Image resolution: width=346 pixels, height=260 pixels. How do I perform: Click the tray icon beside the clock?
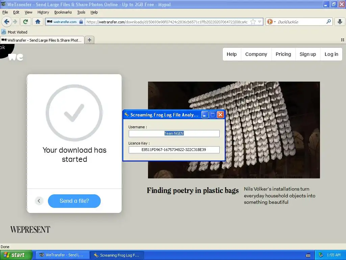coord(321,255)
